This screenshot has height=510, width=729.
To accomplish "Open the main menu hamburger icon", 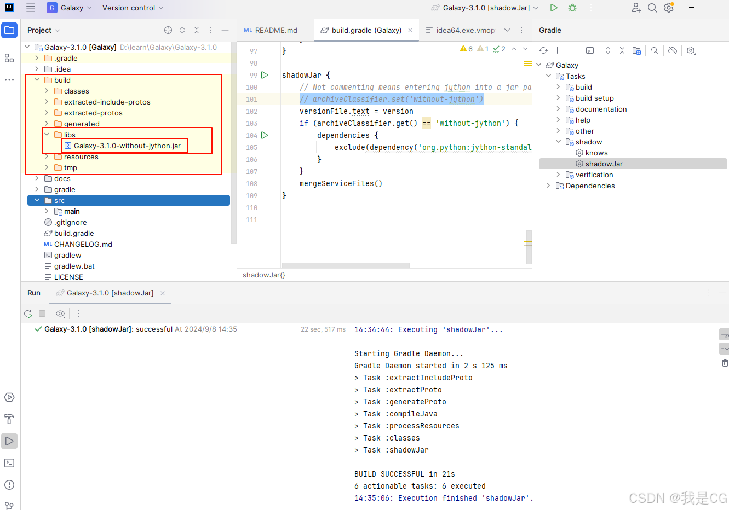I will coord(31,8).
